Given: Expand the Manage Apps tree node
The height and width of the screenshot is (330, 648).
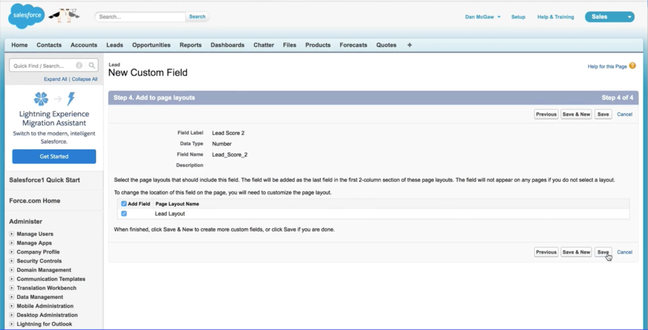Looking at the screenshot, I should (x=12, y=242).
